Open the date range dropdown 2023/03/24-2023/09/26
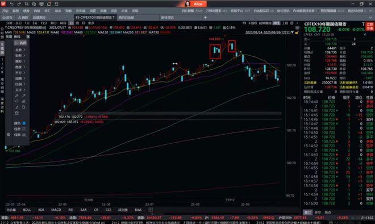 pos(269,32)
